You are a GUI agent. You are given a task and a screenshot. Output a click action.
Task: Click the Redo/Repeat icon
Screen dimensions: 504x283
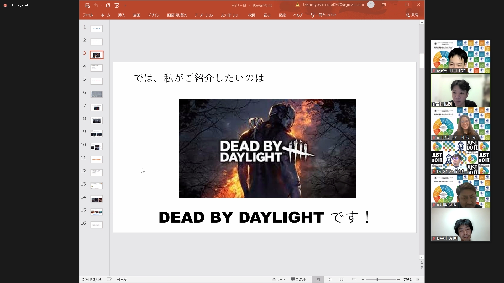click(x=108, y=5)
